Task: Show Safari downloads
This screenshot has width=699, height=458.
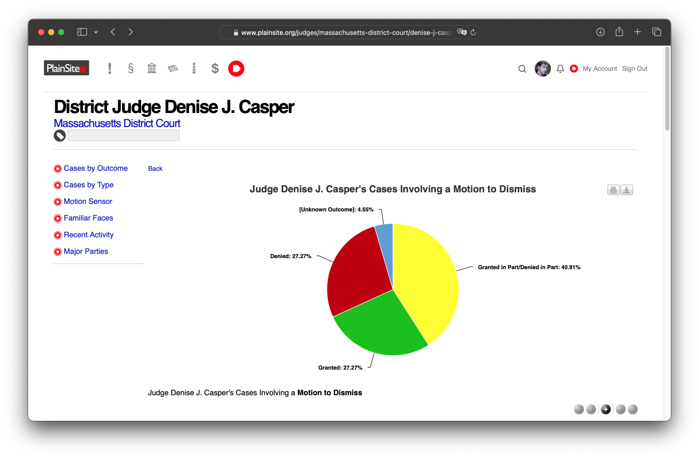Action: point(600,32)
